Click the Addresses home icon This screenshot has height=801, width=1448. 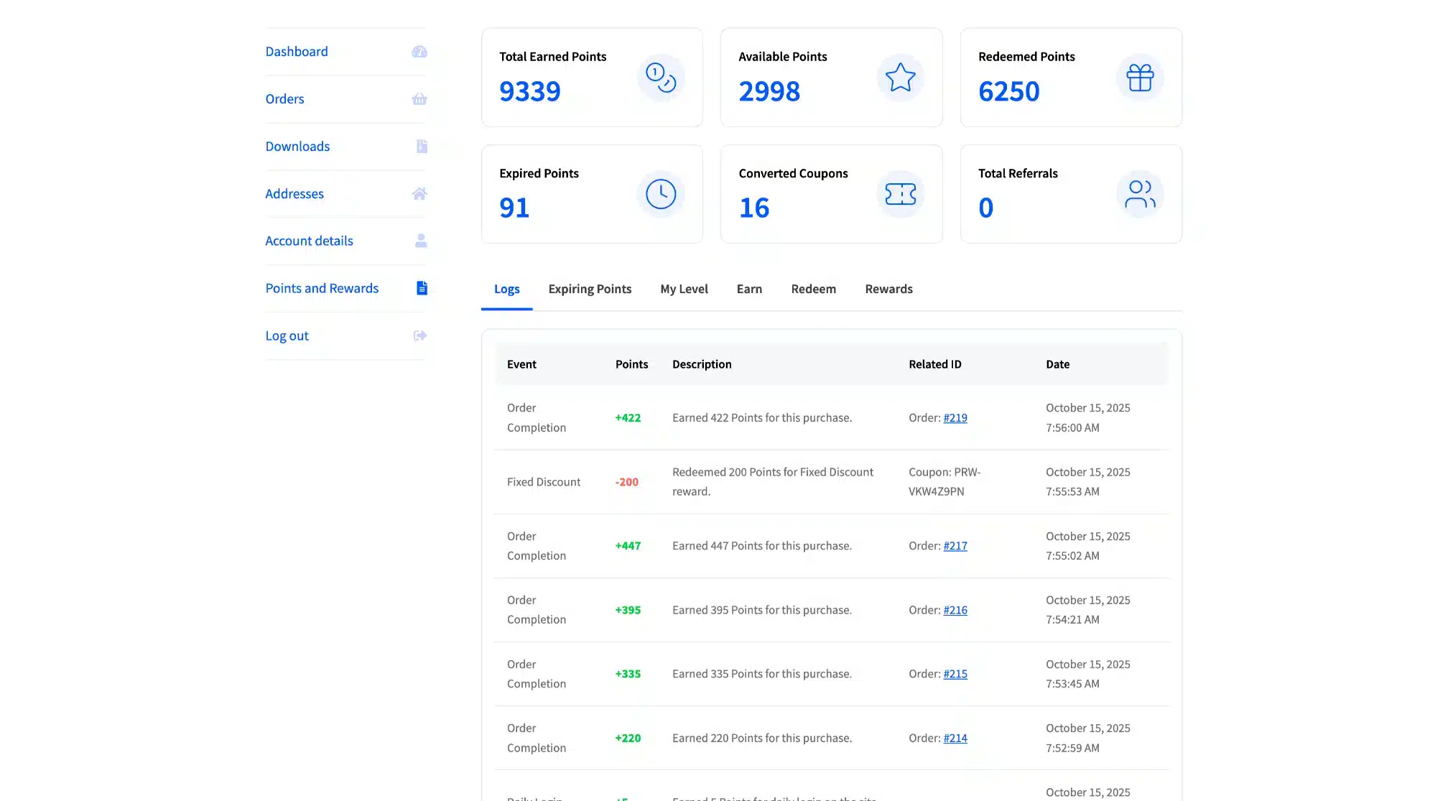click(419, 193)
